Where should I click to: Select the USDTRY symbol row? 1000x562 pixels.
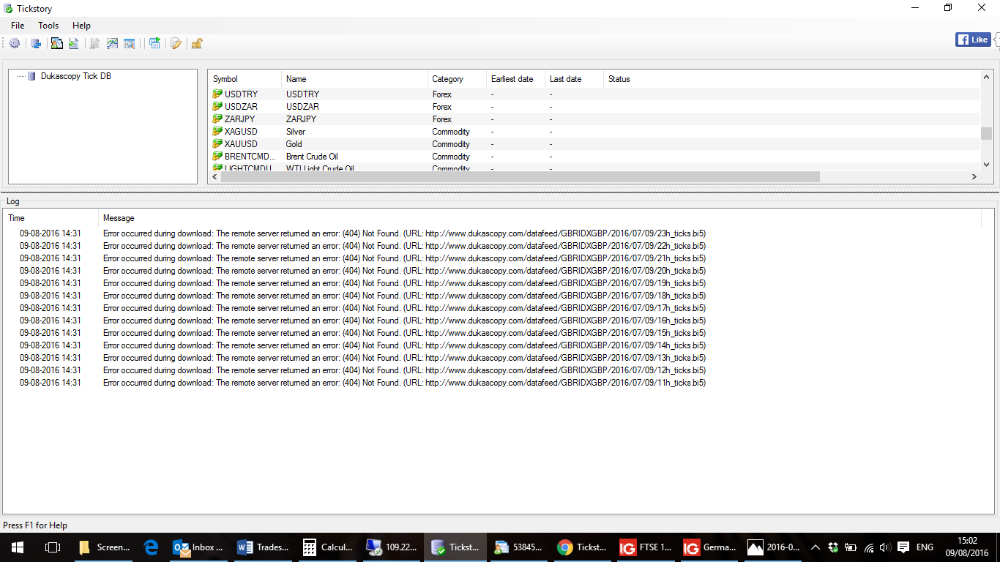[x=594, y=94]
